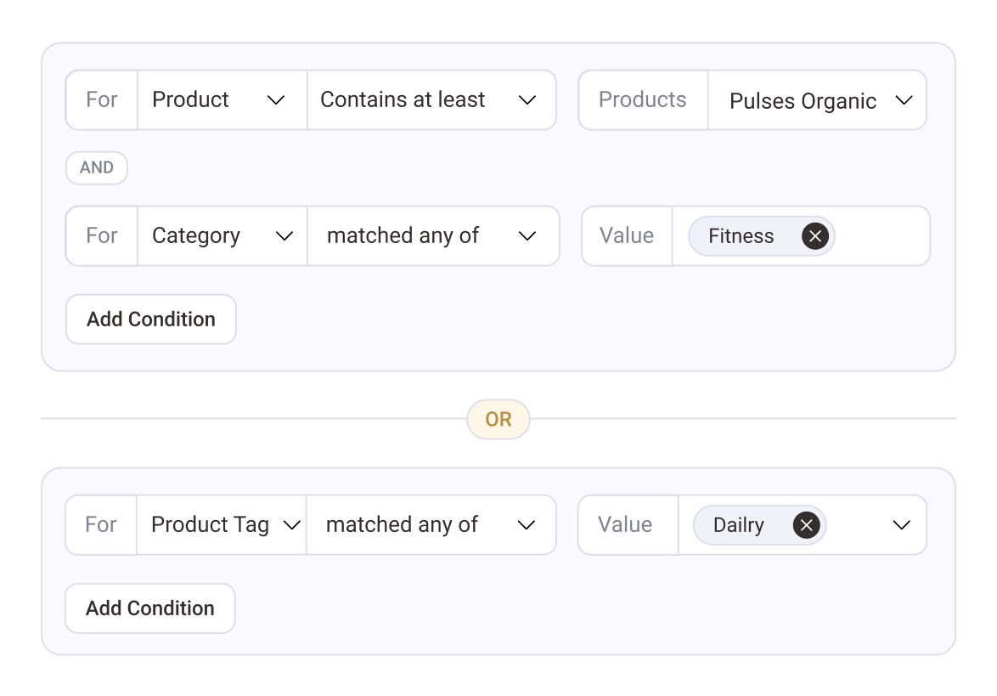Toggle the OR group separator badge
This screenshot has height=696, width=997.
[x=499, y=419]
